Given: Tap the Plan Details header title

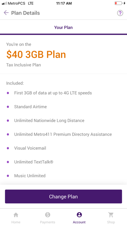Looking at the screenshot, I should pos(26,13).
